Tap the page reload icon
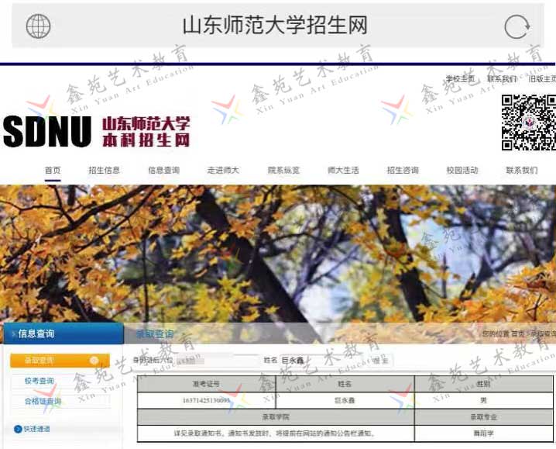Screen dimensions: 556x449 [x=517, y=27]
